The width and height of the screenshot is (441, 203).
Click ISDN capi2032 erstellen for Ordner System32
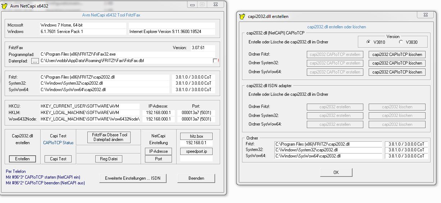tap(335, 115)
